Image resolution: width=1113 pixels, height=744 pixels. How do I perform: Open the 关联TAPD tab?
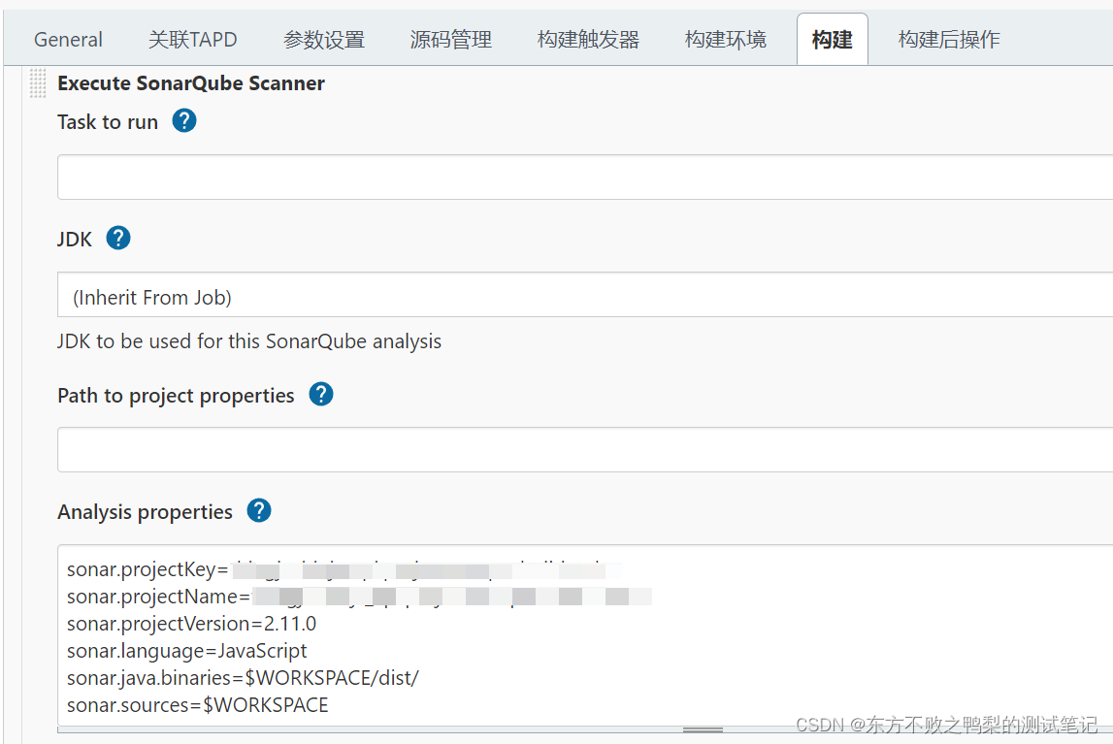(191, 39)
